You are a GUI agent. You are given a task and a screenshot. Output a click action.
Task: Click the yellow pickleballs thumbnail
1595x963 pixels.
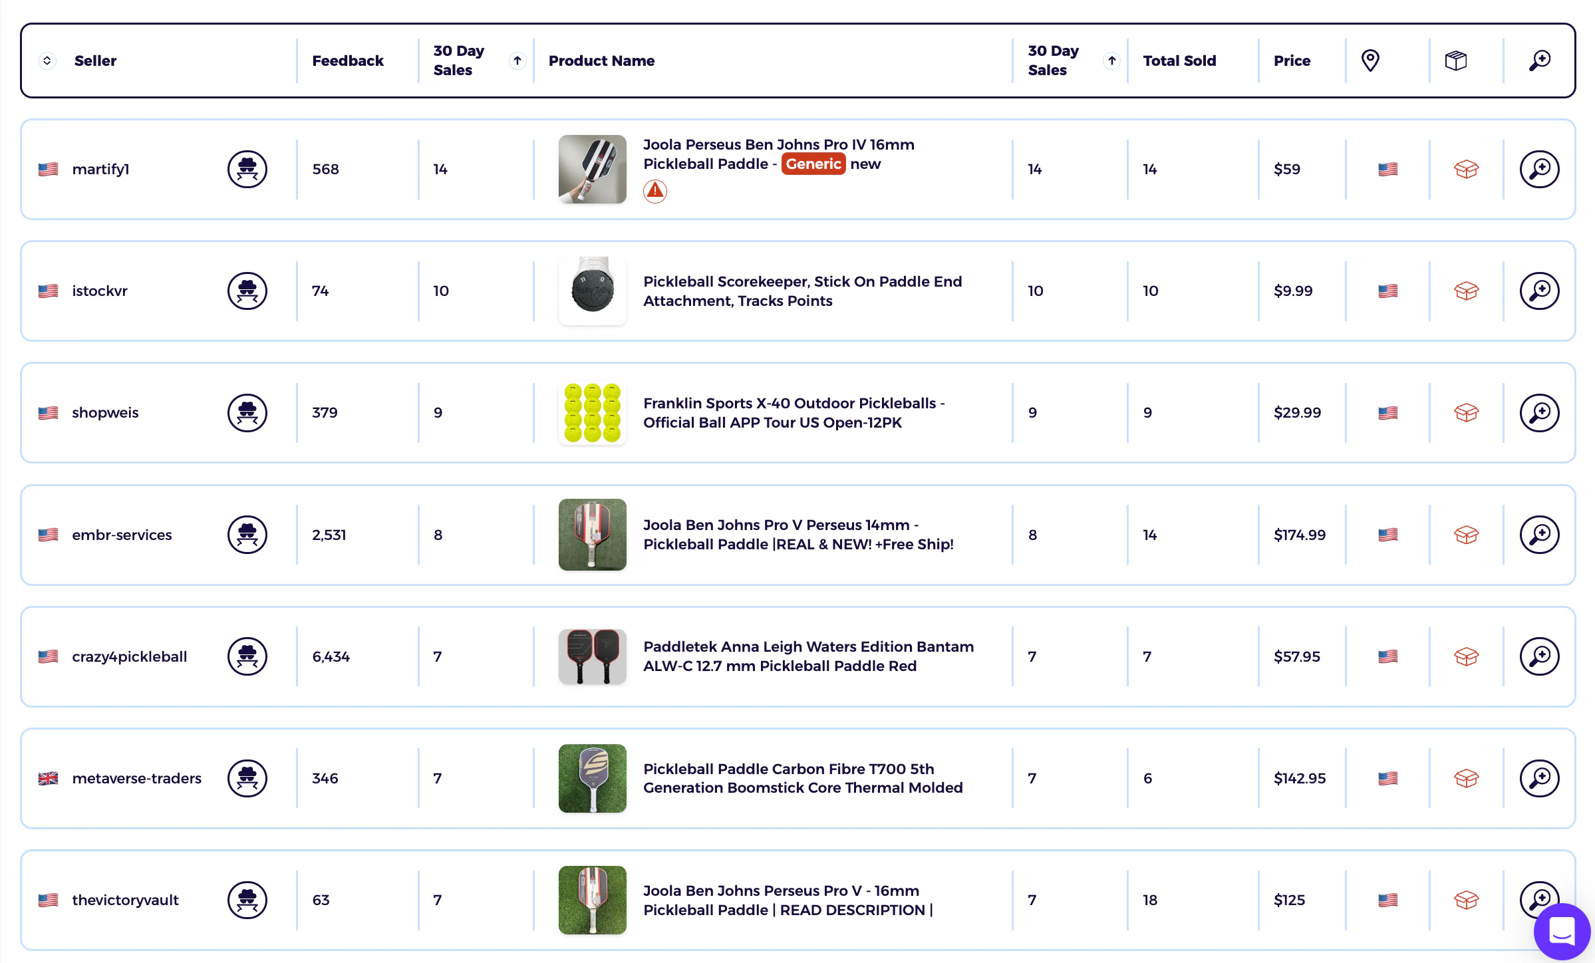pos(592,412)
